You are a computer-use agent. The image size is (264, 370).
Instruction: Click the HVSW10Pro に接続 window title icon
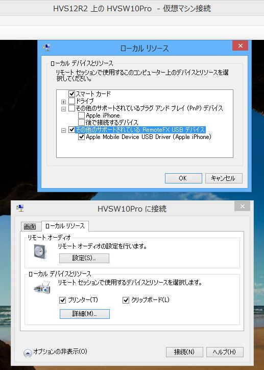click(20, 208)
